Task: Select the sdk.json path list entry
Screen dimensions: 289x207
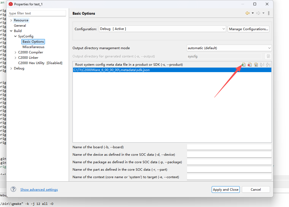Action: 172,70
